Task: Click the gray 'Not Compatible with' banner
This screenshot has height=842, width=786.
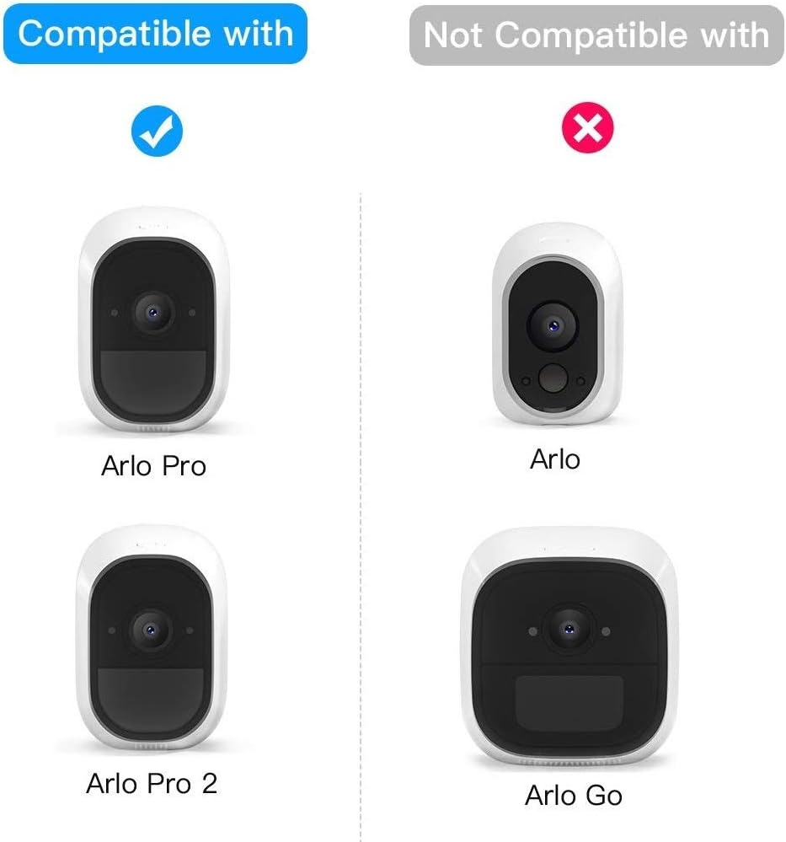Action: click(x=596, y=35)
